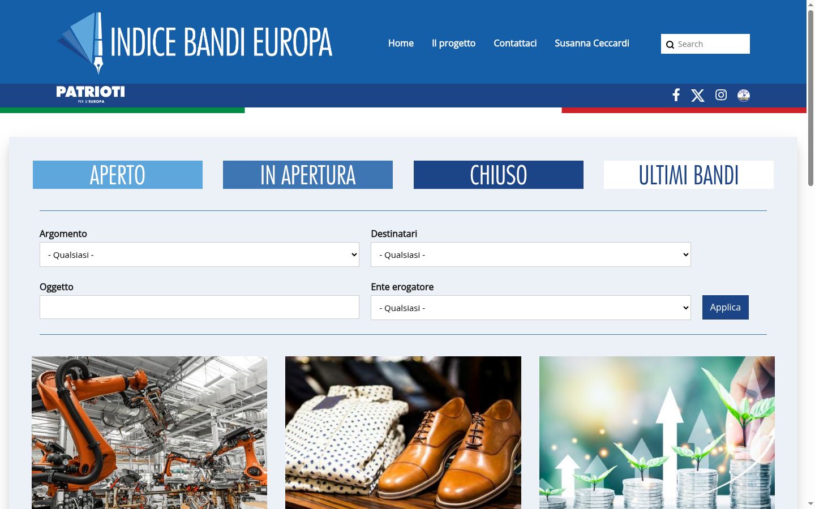Expand the Destinatari dropdown
Image resolution: width=815 pixels, height=509 pixels.
click(531, 255)
